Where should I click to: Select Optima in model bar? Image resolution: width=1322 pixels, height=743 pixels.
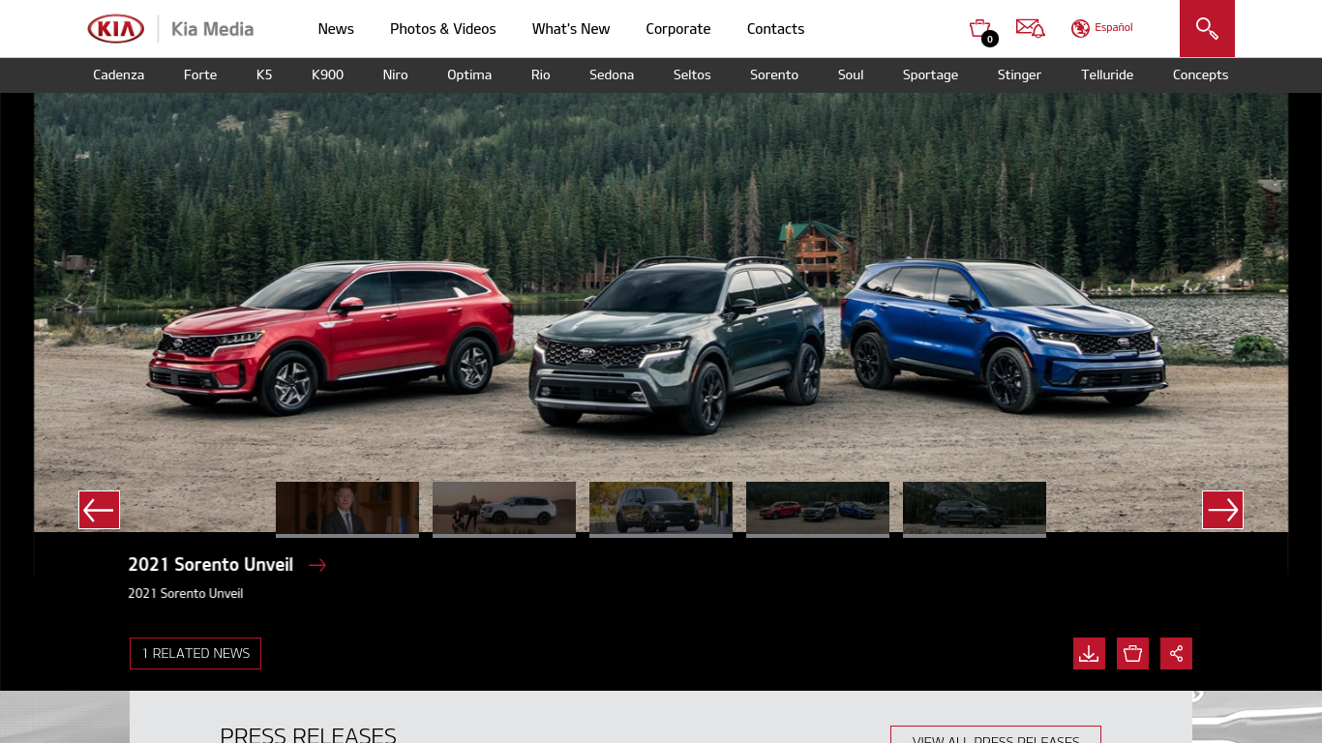(x=469, y=74)
